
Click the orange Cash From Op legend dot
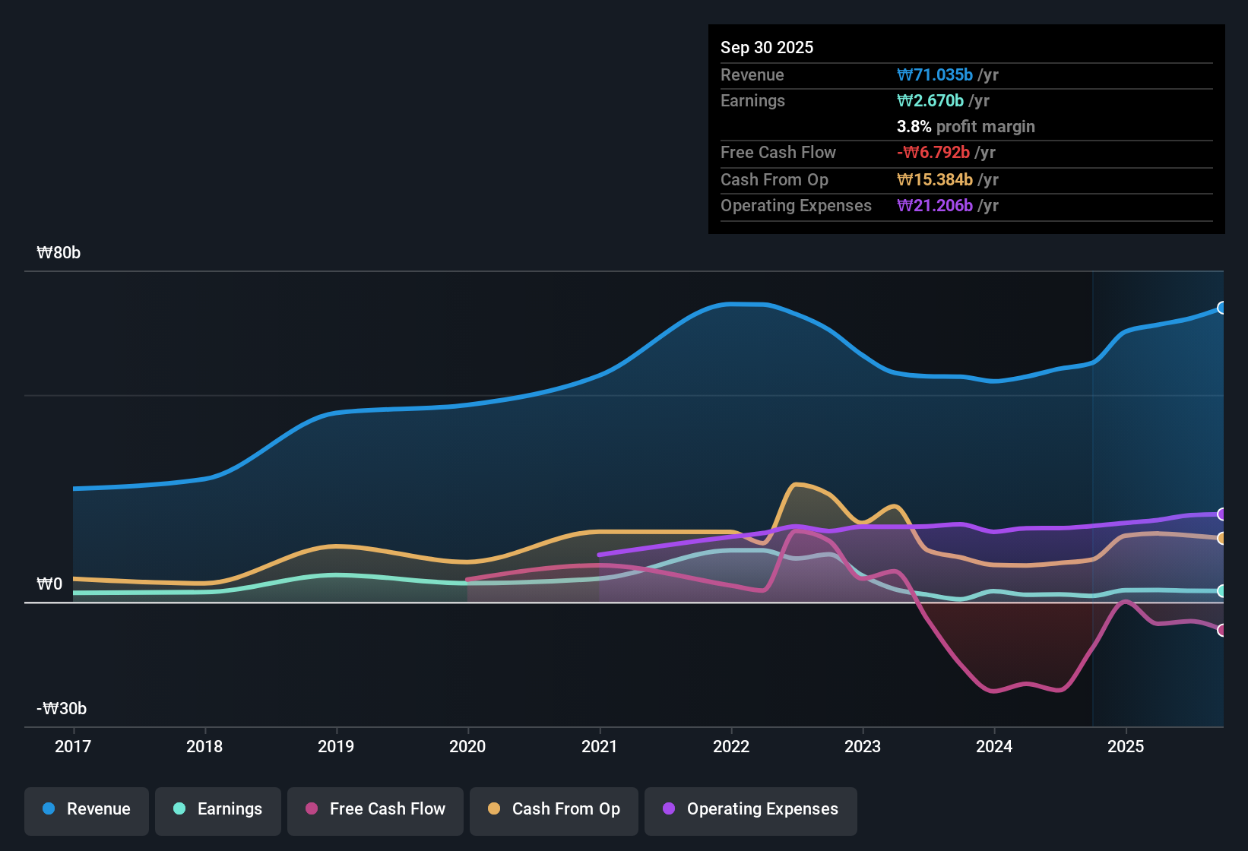click(x=493, y=809)
